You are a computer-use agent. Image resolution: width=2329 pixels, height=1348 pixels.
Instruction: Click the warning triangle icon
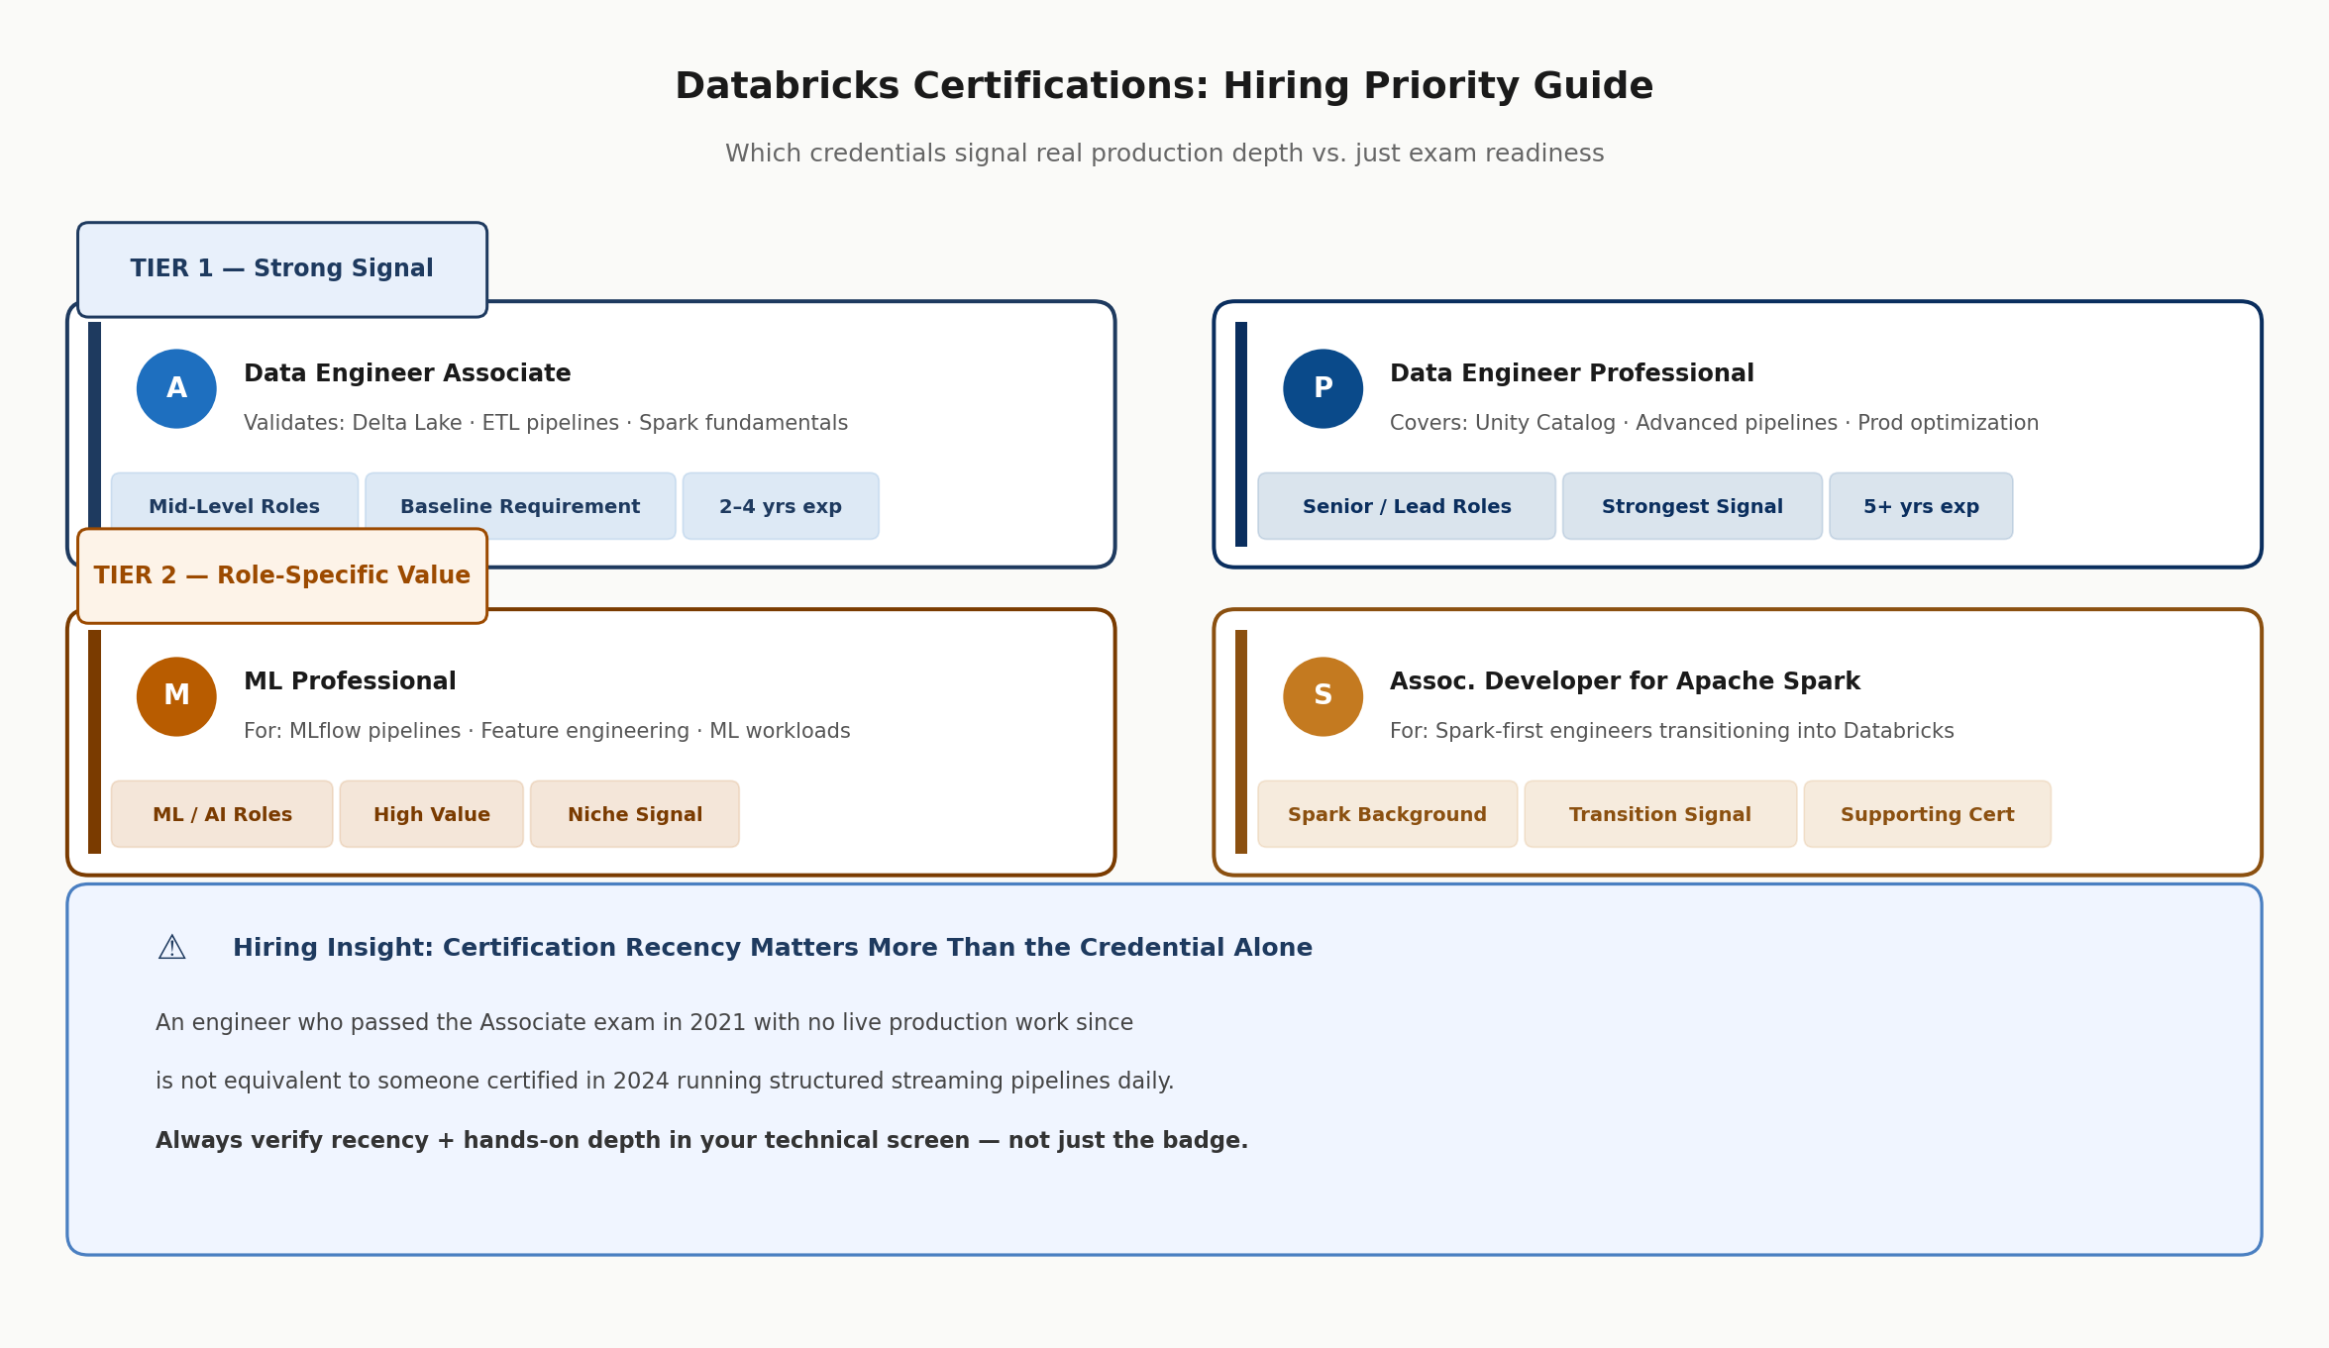click(x=171, y=948)
